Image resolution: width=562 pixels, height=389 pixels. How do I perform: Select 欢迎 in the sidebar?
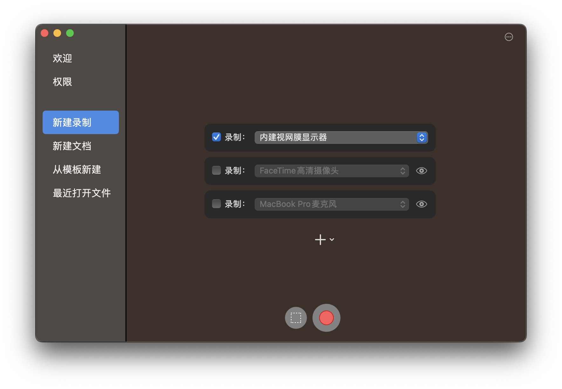click(62, 58)
